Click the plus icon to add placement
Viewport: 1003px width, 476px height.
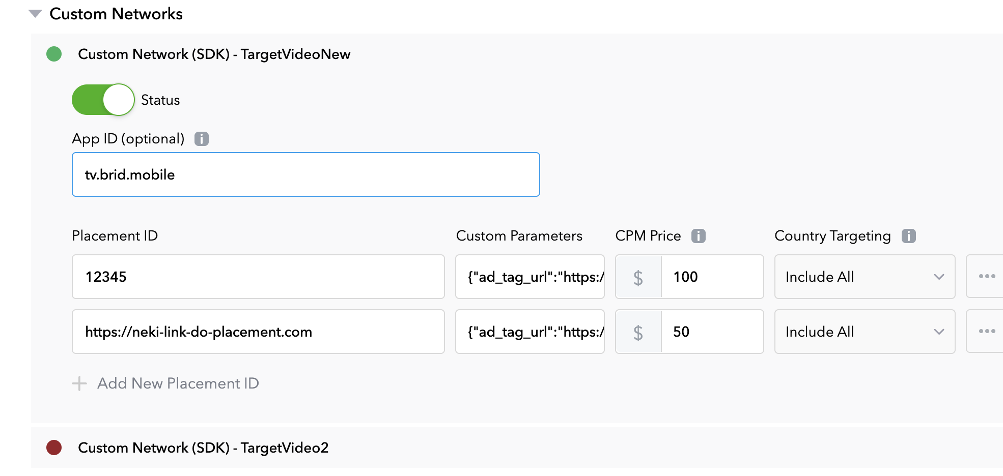pyautogui.click(x=79, y=383)
